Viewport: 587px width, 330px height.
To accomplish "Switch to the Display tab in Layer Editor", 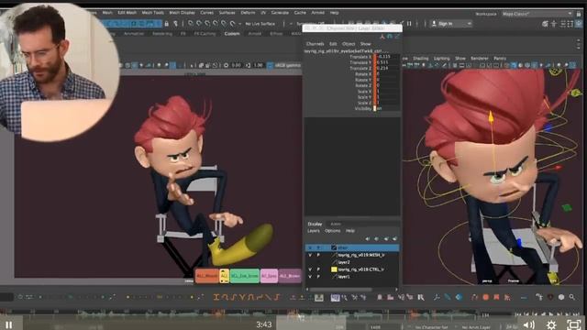I will pyautogui.click(x=315, y=224).
